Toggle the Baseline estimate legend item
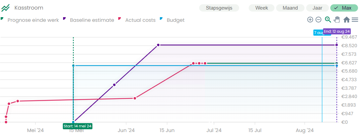 pyautogui.click(x=92, y=20)
